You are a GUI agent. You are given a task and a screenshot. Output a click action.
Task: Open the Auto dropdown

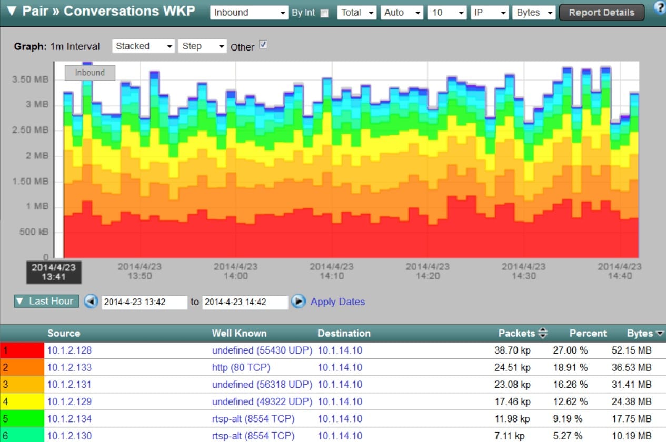point(402,13)
